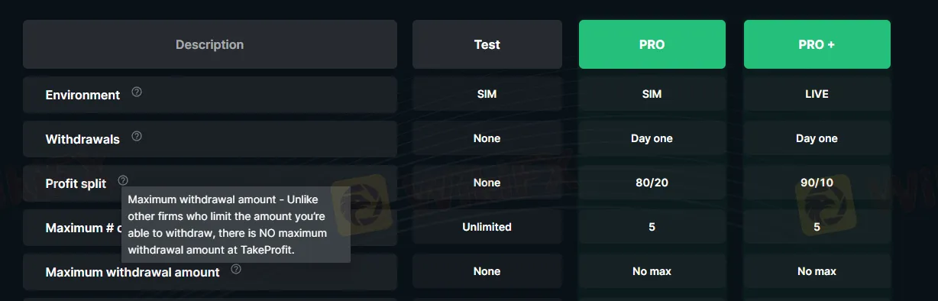The height and width of the screenshot is (301, 938).
Task: Click the maximum withdrawal amount tooltip text
Action: click(236, 225)
